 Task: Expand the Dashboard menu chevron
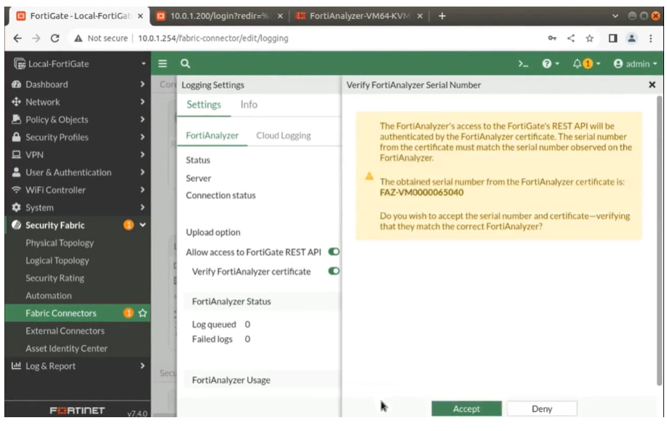coord(143,84)
